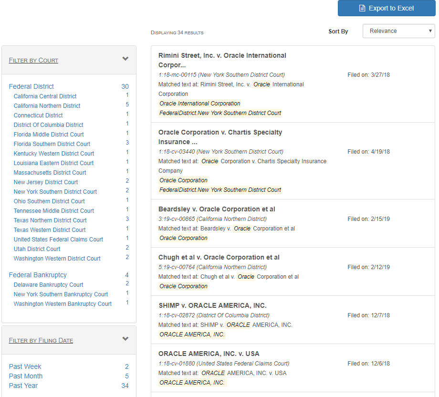Collapse the Filter by Filing Date chevron
The image size is (439, 397).
pos(125,339)
